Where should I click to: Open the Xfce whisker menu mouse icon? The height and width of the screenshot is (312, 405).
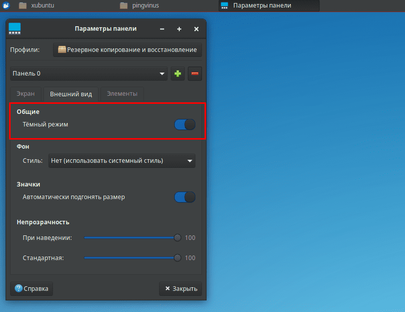[6, 5]
